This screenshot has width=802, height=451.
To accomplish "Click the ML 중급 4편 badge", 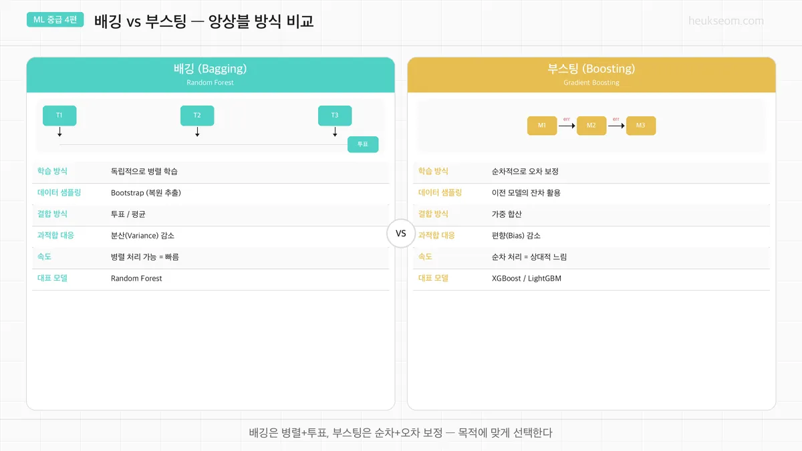I will point(55,20).
